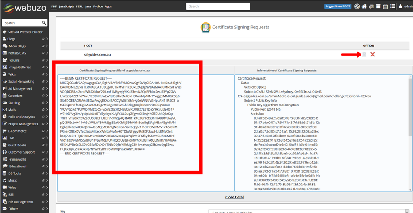
Task: Open SitePad Website Builder
Action: 25,32
